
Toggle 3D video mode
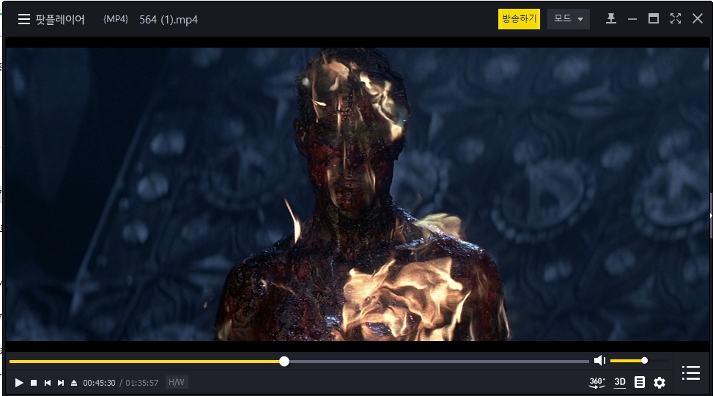(x=620, y=382)
